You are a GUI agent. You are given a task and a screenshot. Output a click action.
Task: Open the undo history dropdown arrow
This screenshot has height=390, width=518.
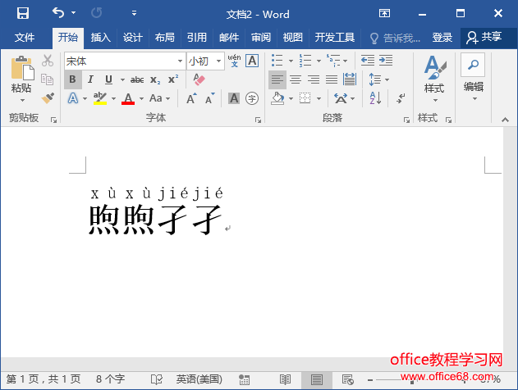(73, 13)
